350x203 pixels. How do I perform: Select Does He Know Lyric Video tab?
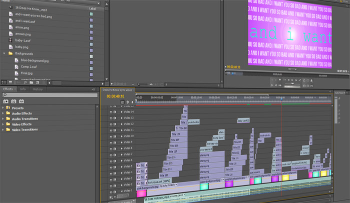tap(117, 90)
